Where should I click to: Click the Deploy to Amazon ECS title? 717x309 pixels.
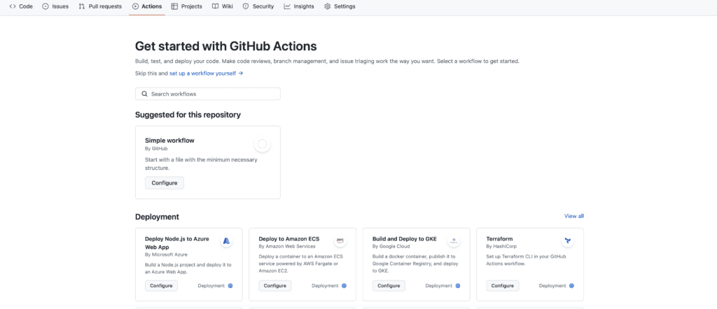coord(289,238)
